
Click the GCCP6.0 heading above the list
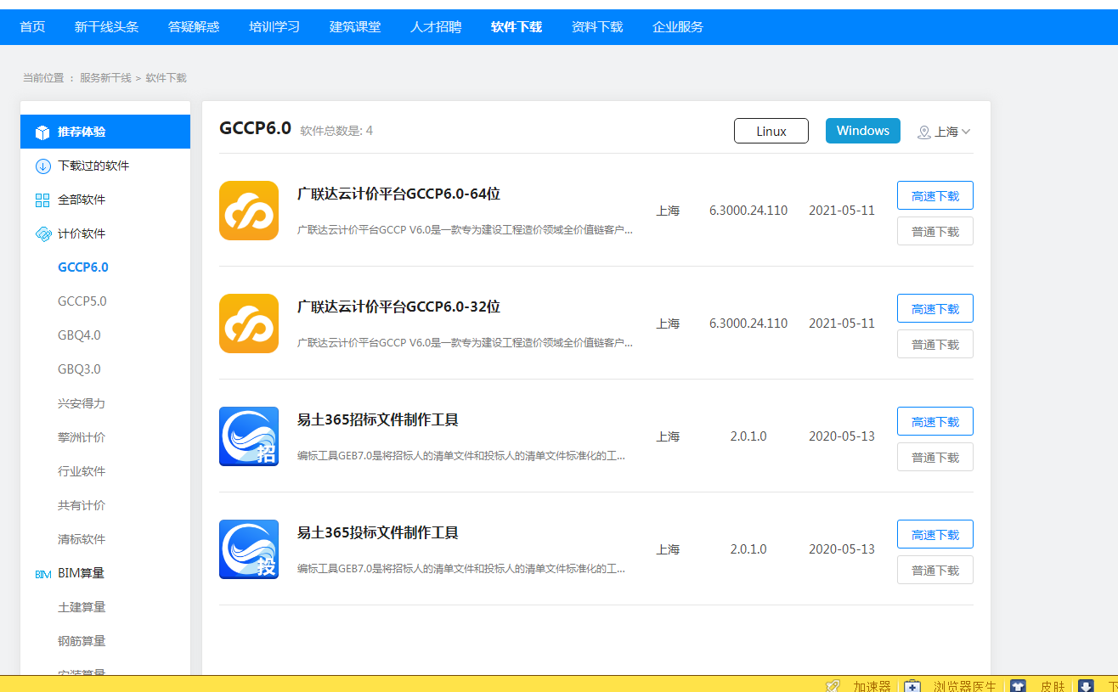click(255, 128)
